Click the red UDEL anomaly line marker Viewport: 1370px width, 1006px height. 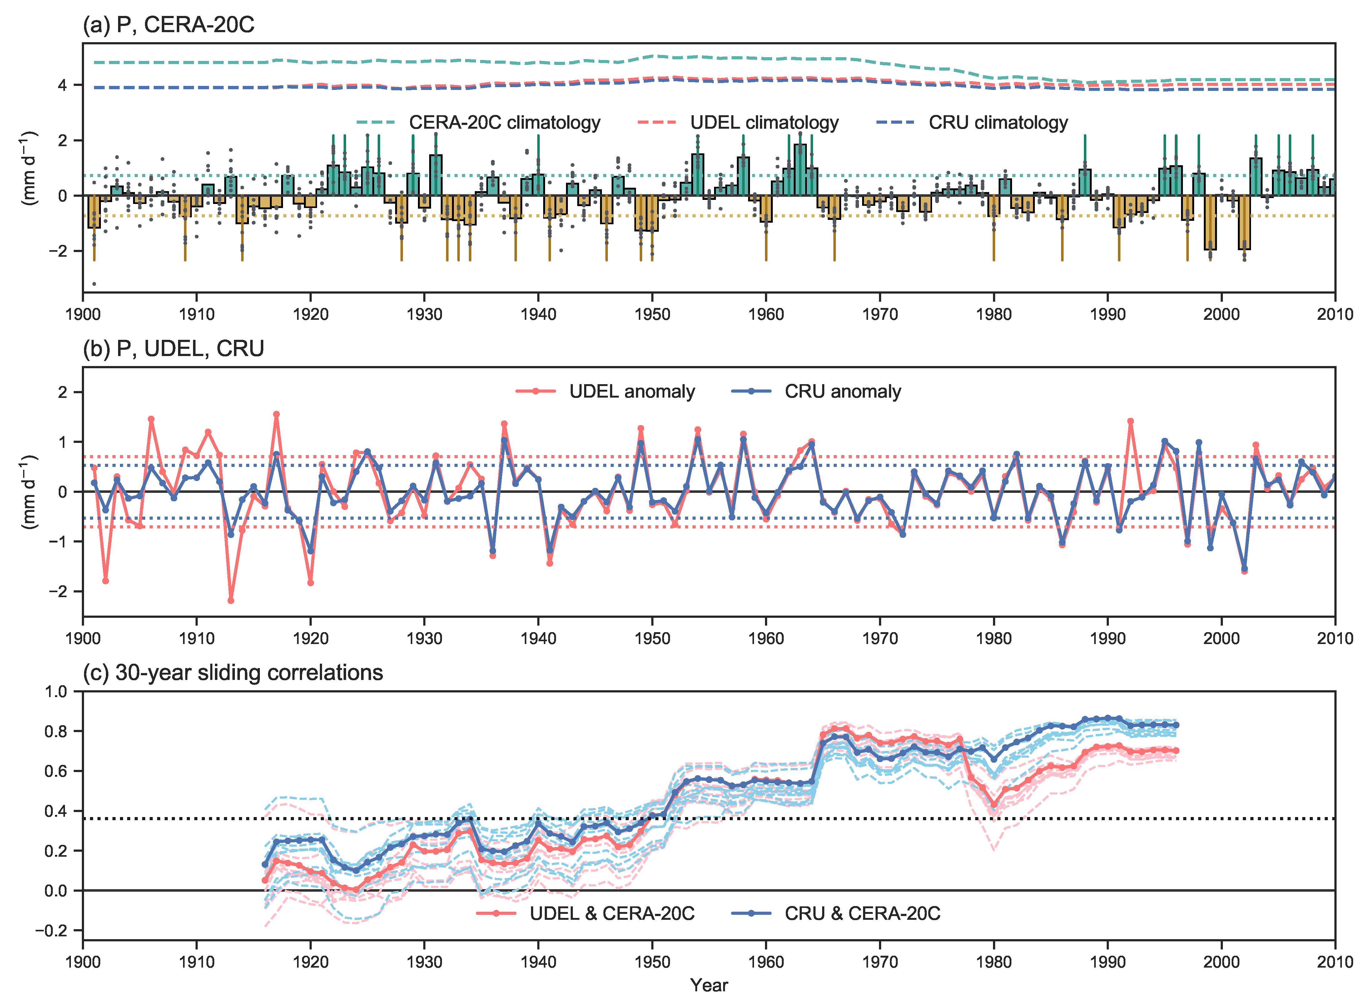[536, 391]
